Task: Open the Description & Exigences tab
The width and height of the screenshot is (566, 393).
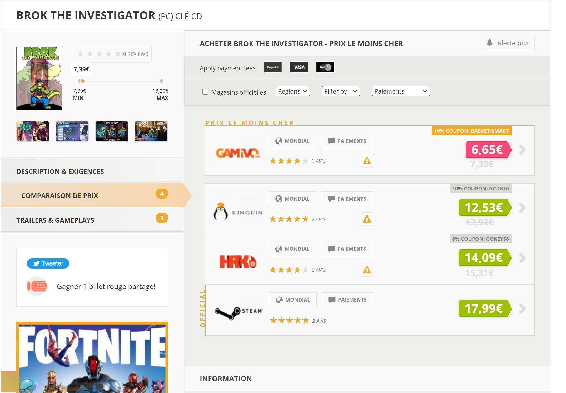Action: [x=92, y=171]
